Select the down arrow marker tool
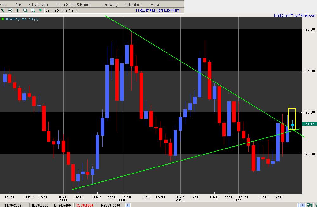The height and width of the screenshot is (207, 317). 18,10
